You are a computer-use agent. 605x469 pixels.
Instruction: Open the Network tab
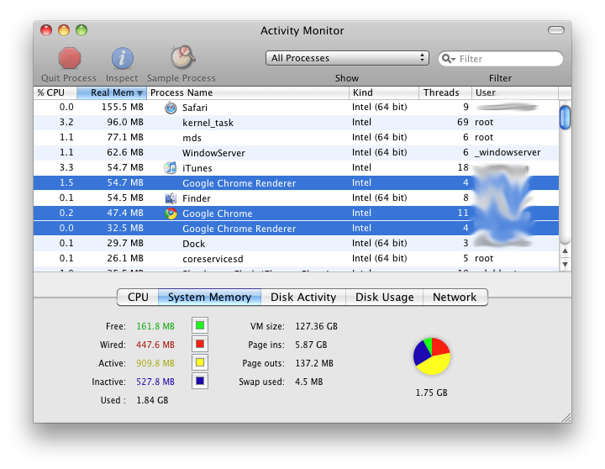point(455,298)
